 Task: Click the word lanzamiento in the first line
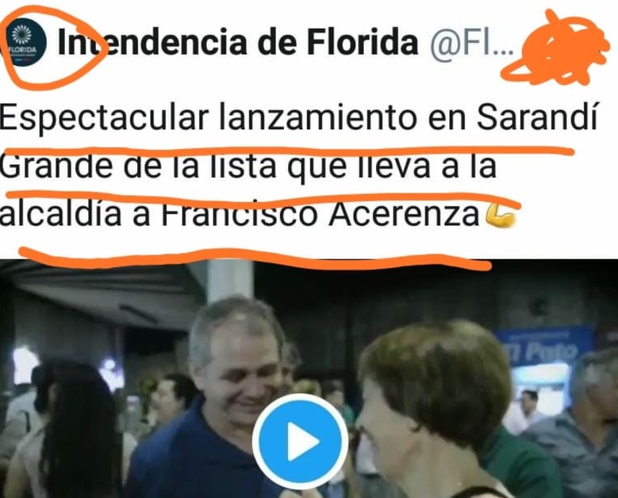pos(317,118)
